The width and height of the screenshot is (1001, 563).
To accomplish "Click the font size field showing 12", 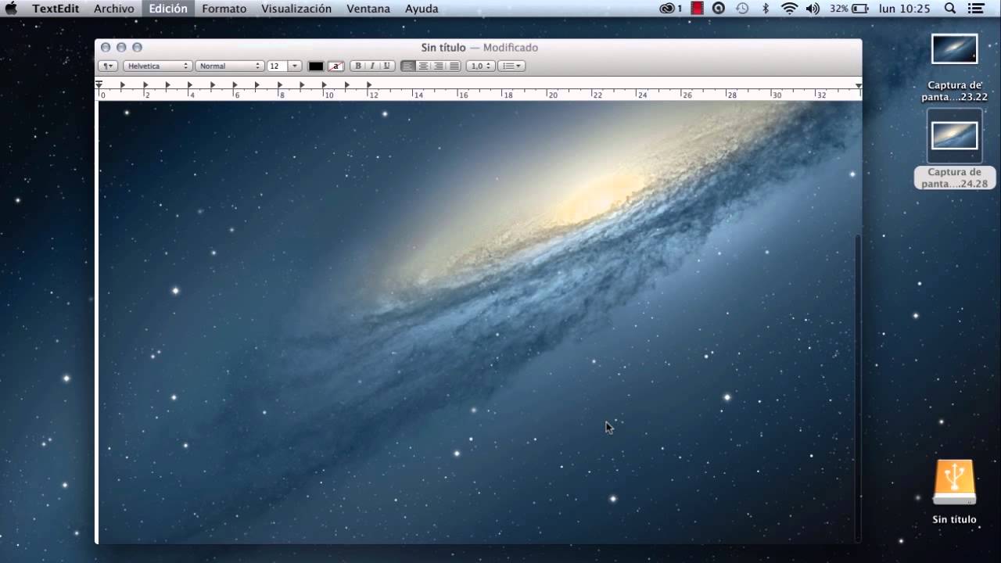I will [277, 66].
